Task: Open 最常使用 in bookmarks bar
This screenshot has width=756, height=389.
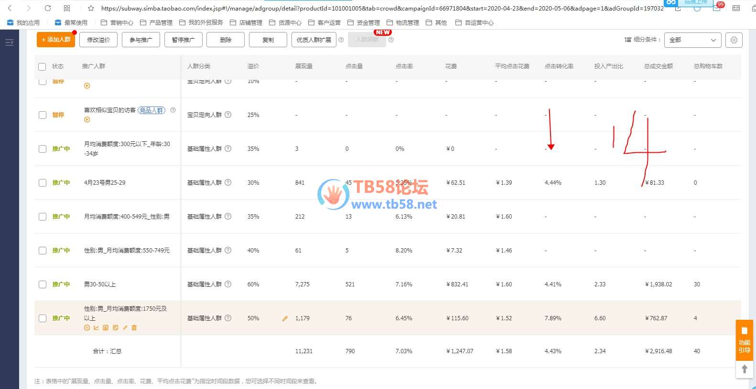Action: [71, 22]
